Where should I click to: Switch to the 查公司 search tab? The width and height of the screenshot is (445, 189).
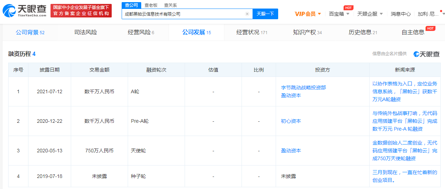(x=131, y=5)
